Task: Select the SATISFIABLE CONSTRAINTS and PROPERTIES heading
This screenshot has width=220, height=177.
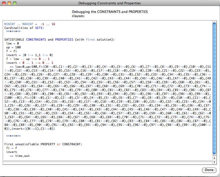Action: (59, 40)
